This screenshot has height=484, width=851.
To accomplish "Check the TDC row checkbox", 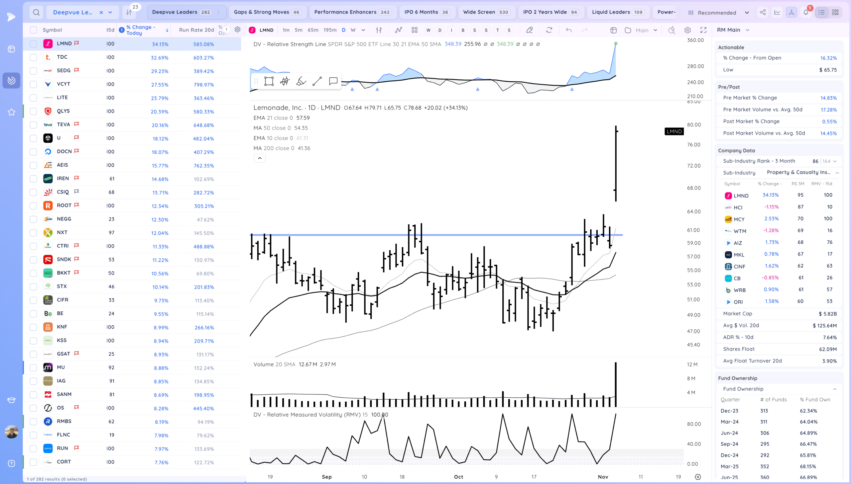I will pyautogui.click(x=33, y=57).
